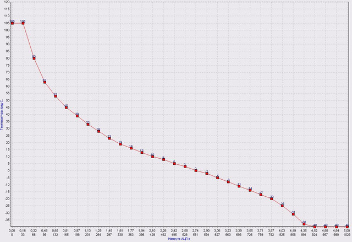Click the X-axis voltage label 4,19
The width and height of the screenshot is (352, 242).
(293, 231)
